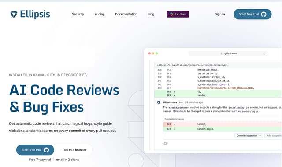The image size is (282, 167).
Task: Click GitHub icon in header trial button
Action: [x=263, y=14]
